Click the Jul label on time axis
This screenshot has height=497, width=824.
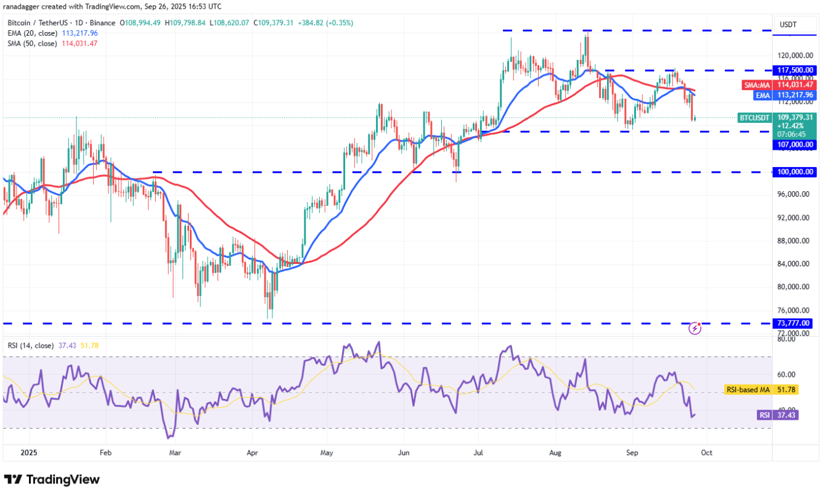click(478, 452)
